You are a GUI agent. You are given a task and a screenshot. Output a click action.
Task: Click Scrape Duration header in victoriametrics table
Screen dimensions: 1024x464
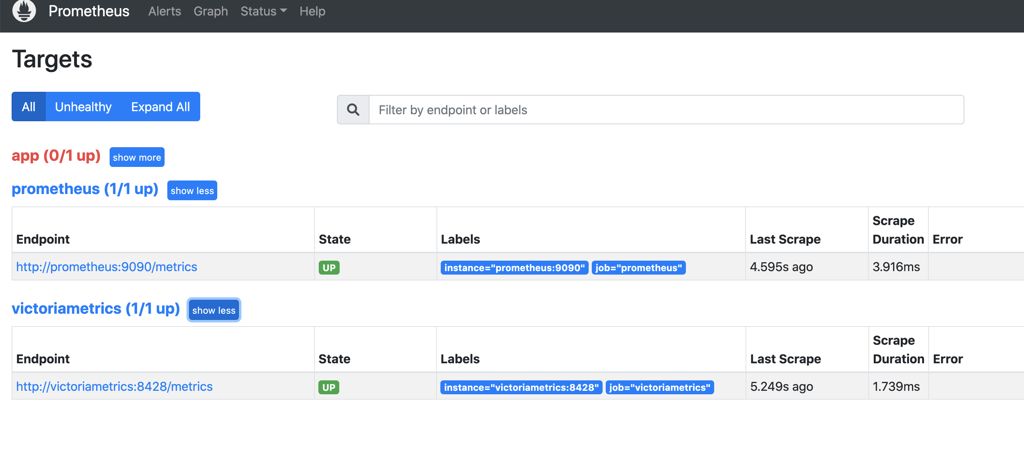tap(899, 349)
